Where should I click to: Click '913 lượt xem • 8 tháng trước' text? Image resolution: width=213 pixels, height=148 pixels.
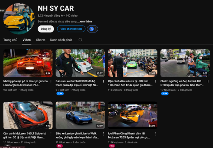click(123, 90)
